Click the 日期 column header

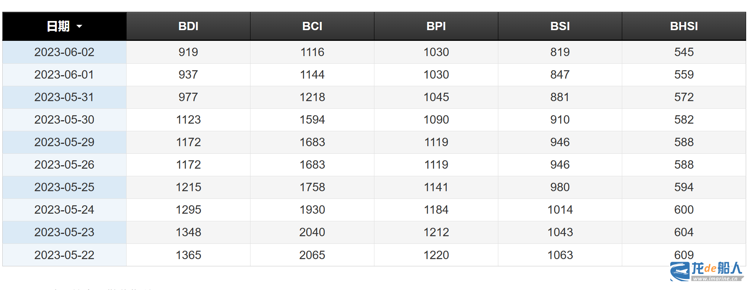[64, 26]
